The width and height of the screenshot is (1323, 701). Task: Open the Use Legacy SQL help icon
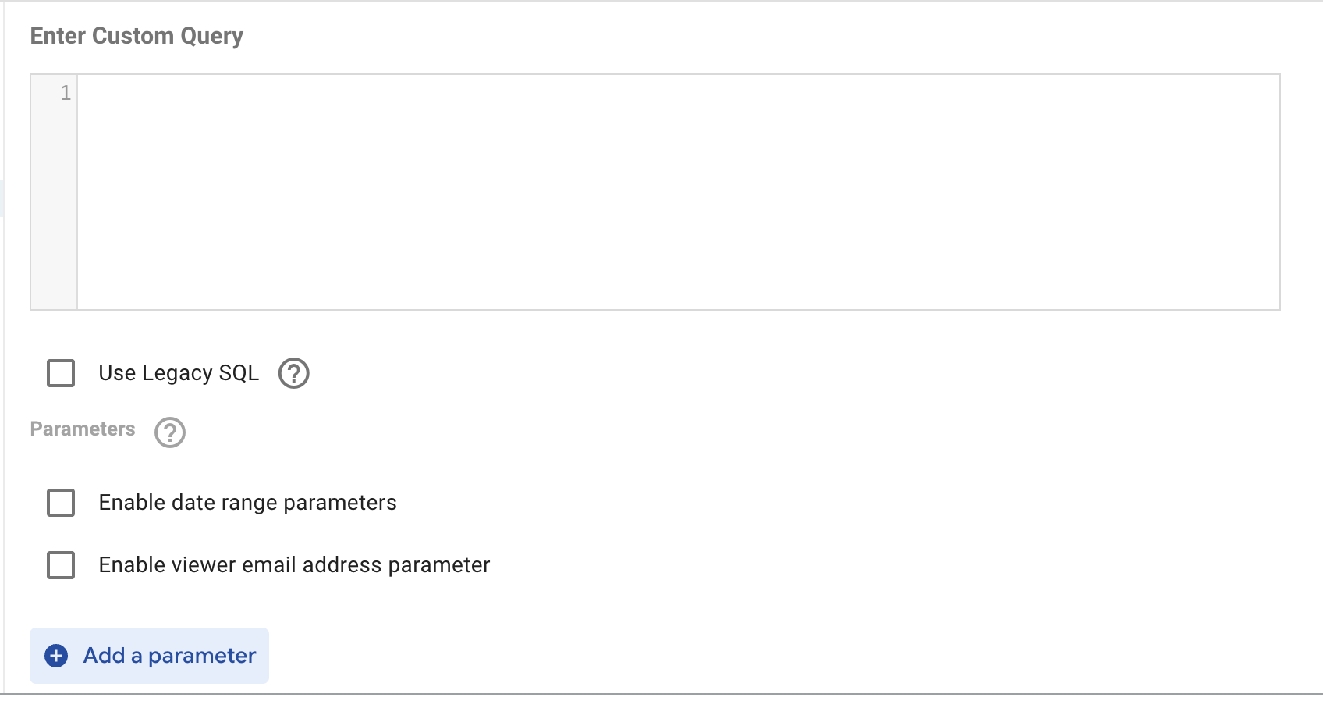294,373
